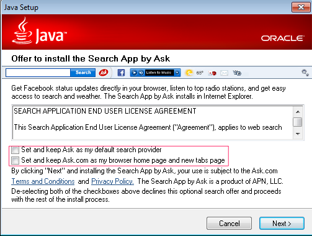This screenshot has width=312, height=236.
Task: Check Ask.com home page and new tabs option
Action: click(15, 160)
